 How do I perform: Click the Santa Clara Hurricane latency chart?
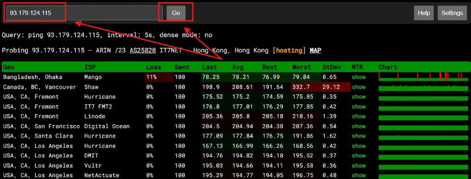tap(424, 137)
